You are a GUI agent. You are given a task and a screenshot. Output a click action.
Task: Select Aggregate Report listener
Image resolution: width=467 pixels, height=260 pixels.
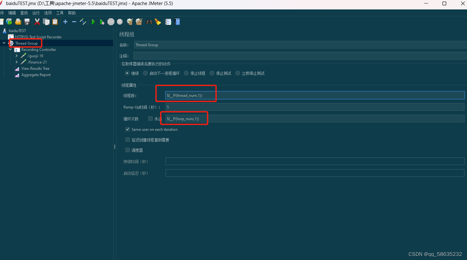coord(36,75)
